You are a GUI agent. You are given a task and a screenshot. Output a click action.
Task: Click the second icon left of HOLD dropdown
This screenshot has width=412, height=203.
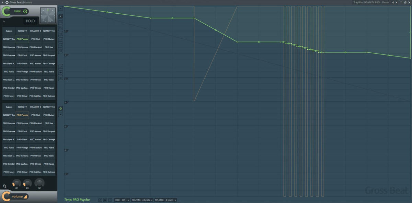pyautogui.click(x=105, y=200)
